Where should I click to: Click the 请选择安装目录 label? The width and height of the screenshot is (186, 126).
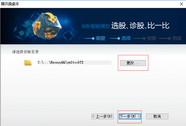(26, 52)
